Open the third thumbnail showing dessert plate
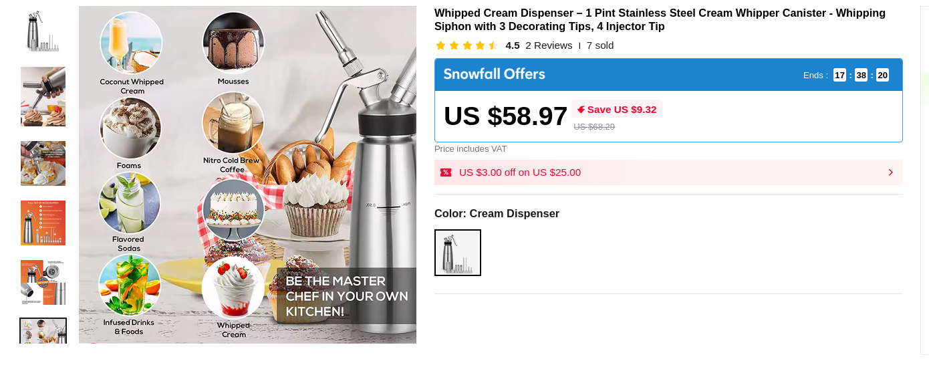Screen dimensions: 929x365 [x=43, y=163]
